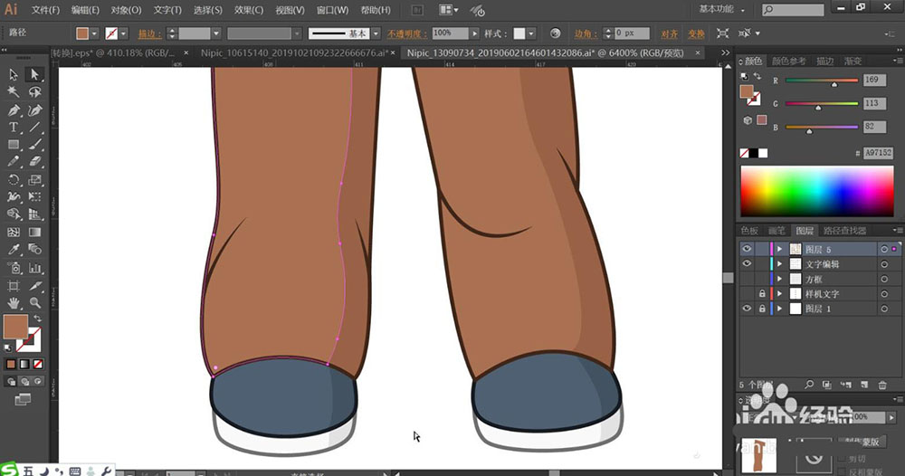
Task: Select the Mesh tool
Action: coord(14,232)
